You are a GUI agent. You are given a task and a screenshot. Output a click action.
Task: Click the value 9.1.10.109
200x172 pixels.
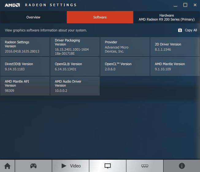163,69
